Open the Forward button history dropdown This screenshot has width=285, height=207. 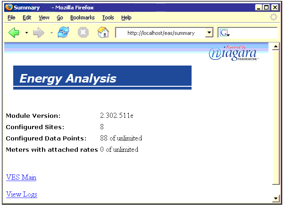pos(51,33)
